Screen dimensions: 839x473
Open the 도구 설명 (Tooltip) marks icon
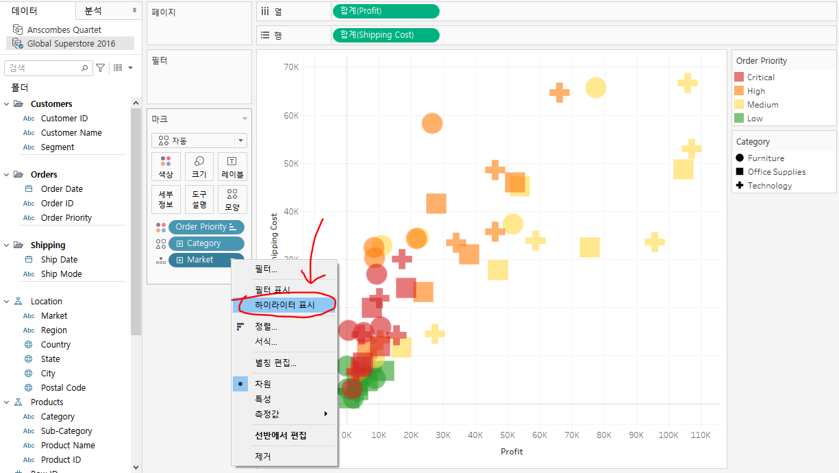[x=199, y=199]
